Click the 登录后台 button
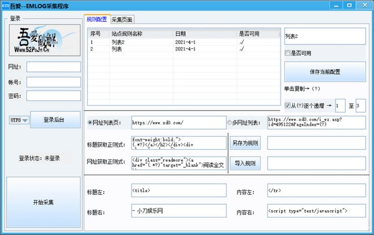This screenshot has width=374, height=235. point(55,119)
